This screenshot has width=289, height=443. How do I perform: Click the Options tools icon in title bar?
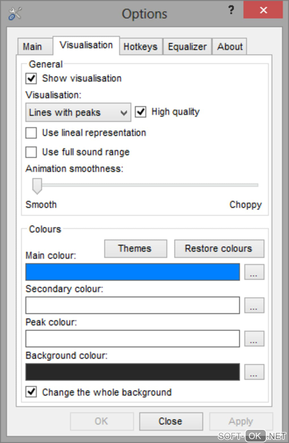click(x=15, y=14)
